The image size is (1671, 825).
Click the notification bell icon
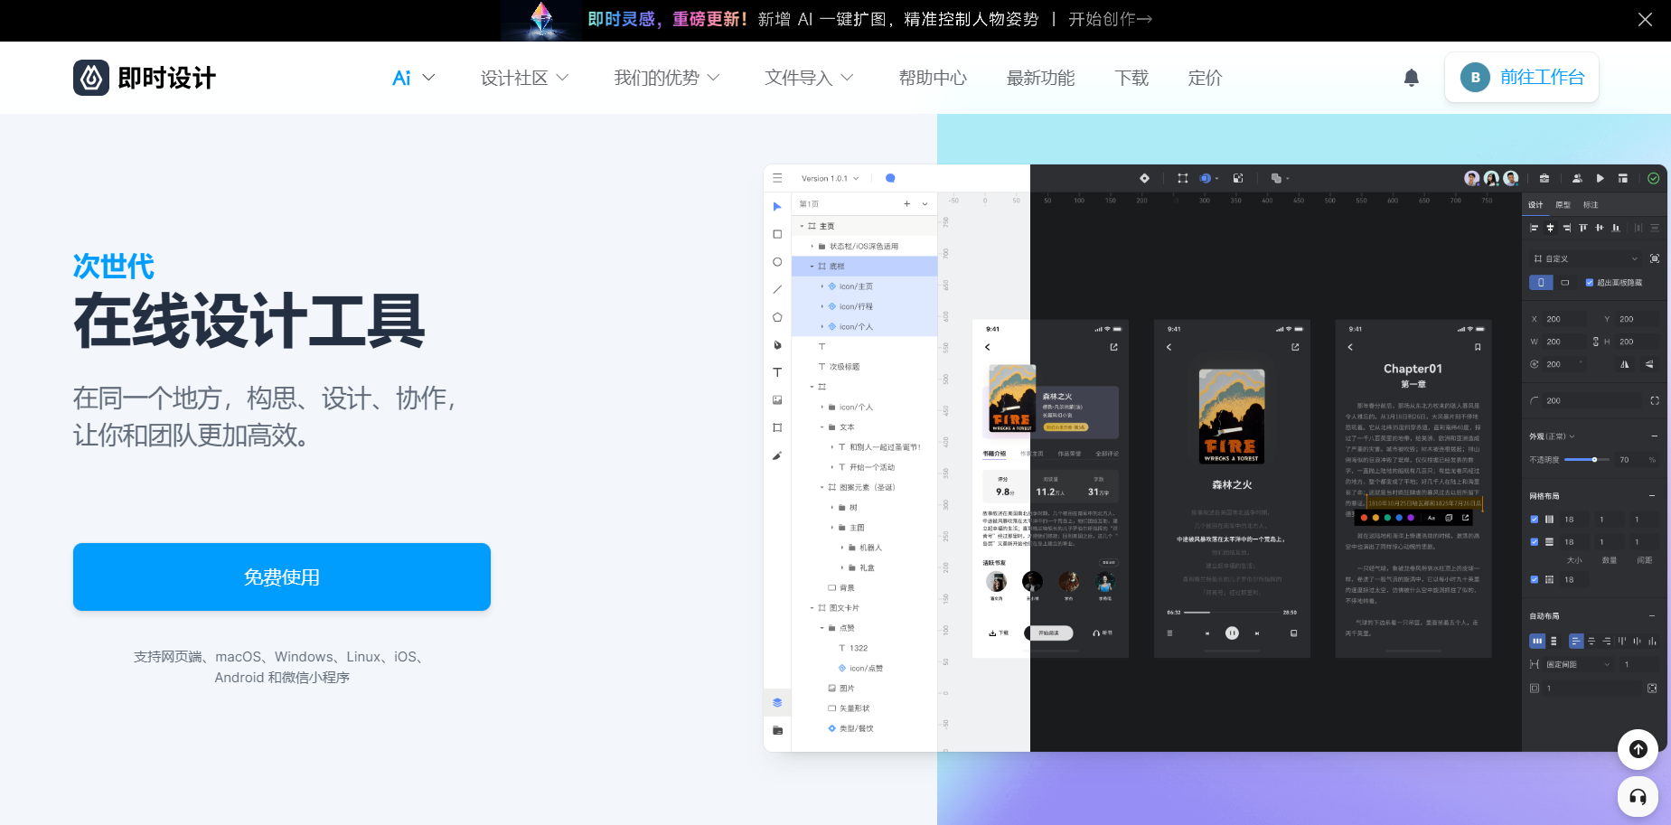click(x=1411, y=78)
